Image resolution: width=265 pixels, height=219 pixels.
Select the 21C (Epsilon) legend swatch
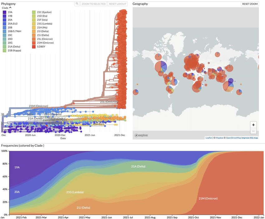[34, 12]
